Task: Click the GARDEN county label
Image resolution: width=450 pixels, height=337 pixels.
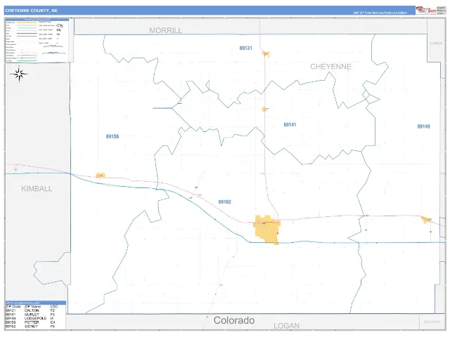Action: point(436,44)
